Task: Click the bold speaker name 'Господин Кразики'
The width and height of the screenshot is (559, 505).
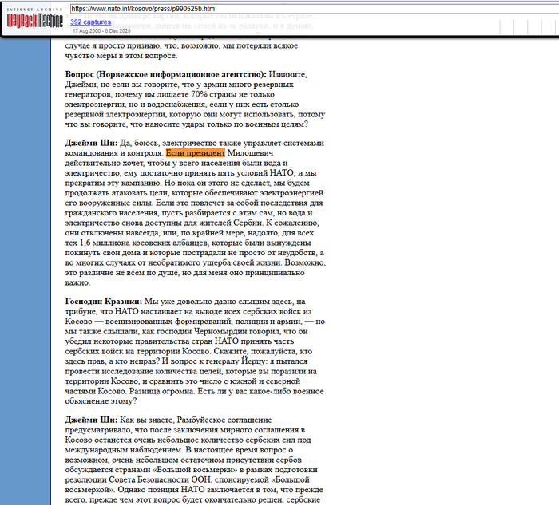Action: pos(103,301)
